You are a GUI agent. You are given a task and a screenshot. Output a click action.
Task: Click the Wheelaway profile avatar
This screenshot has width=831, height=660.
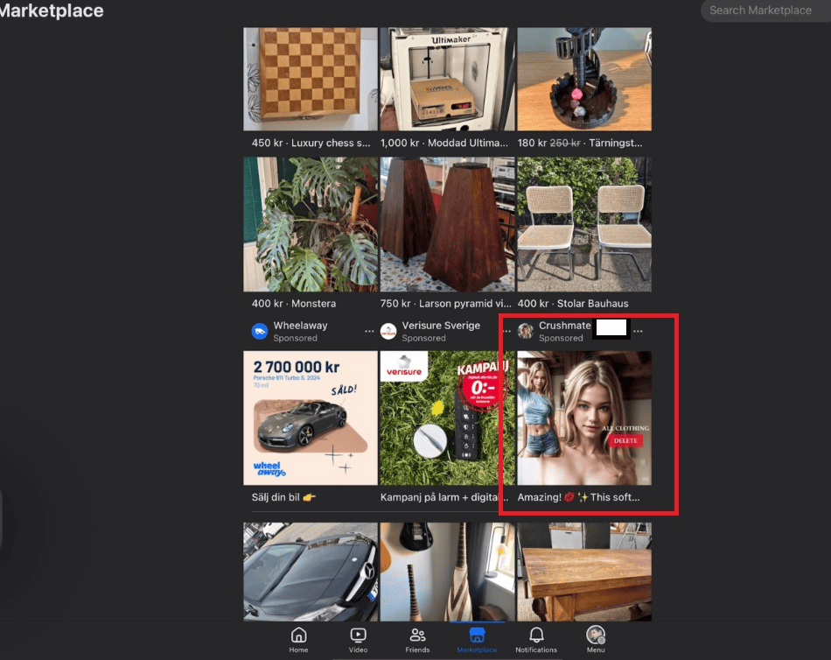pos(259,331)
